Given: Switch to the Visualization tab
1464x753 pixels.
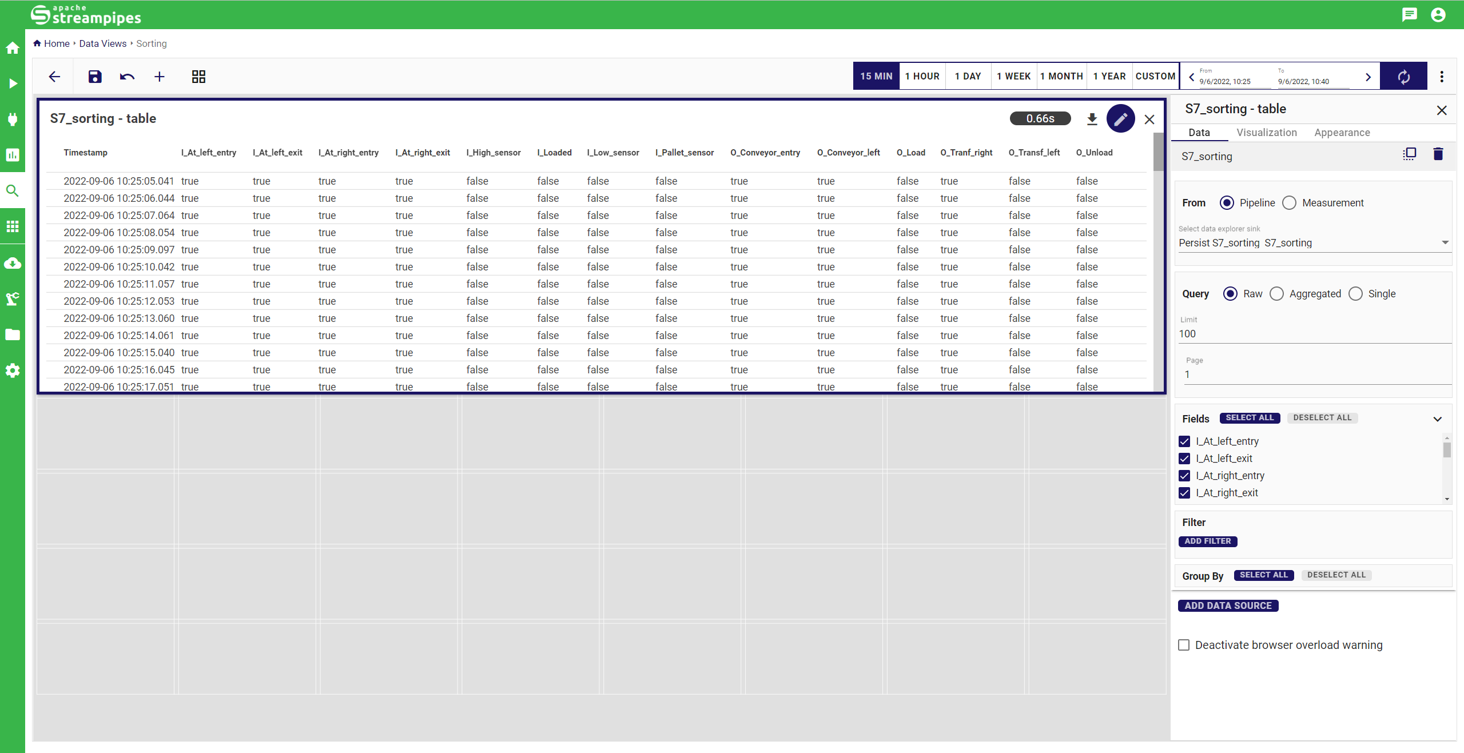Looking at the screenshot, I should click(1266, 133).
